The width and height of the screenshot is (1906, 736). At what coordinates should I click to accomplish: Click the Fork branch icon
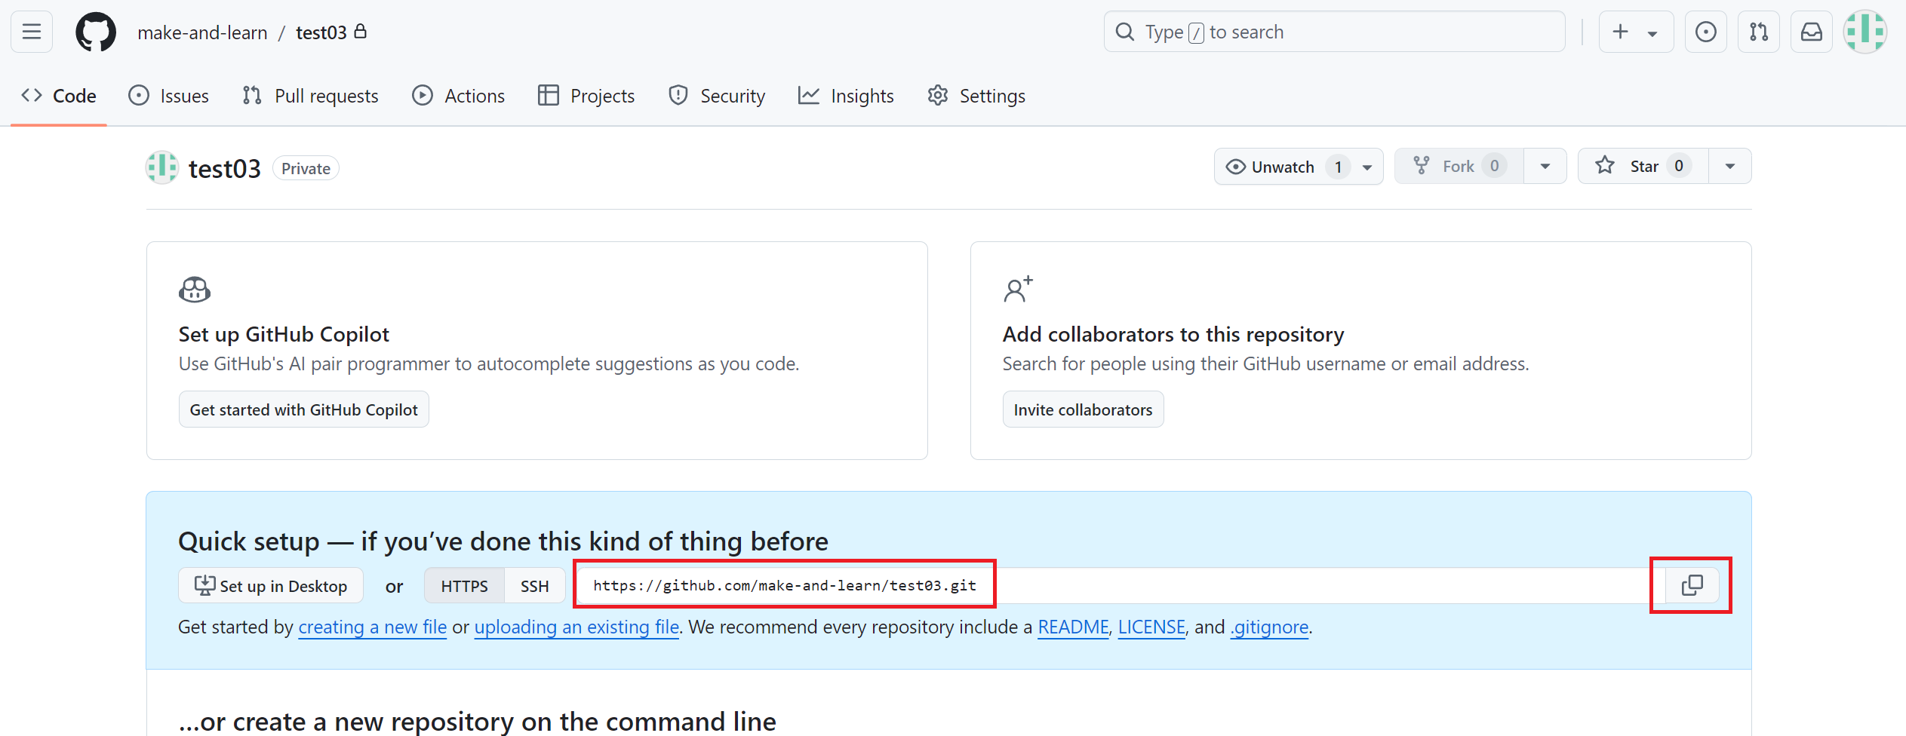pos(1422,166)
